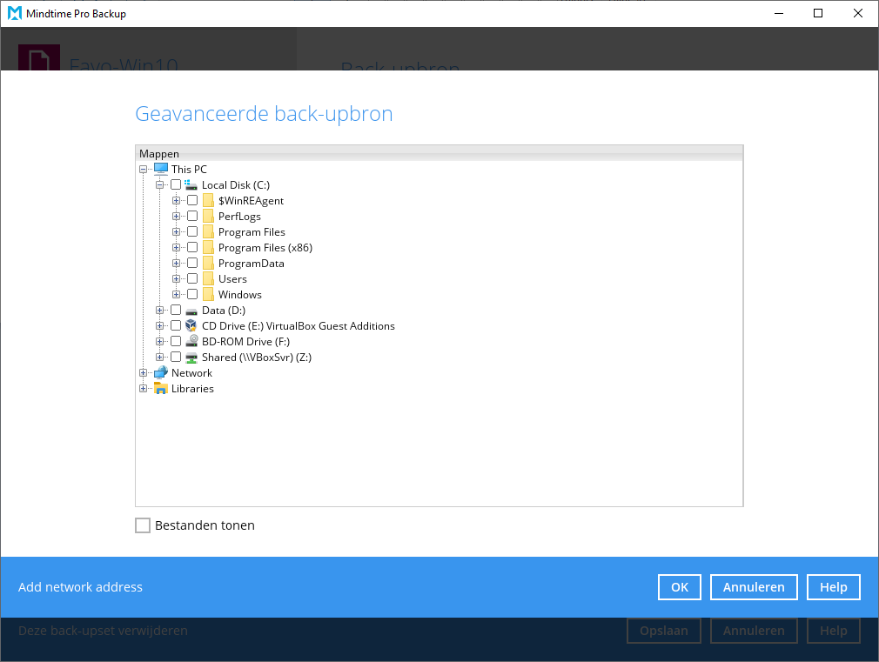This screenshot has width=879, height=662.
Task: Select the Program Files checkbox
Action: click(192, 231)
